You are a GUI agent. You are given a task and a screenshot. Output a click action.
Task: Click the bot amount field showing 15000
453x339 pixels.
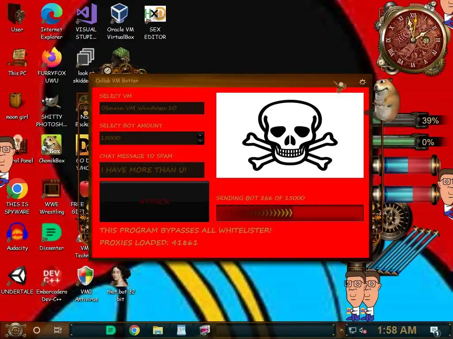[148, 138]
